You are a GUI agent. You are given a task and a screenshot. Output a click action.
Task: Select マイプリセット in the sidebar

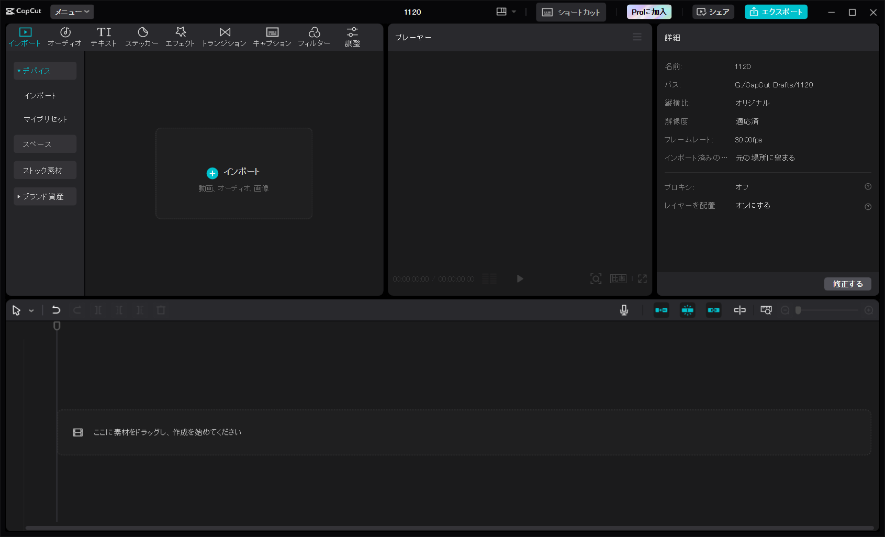44,119
